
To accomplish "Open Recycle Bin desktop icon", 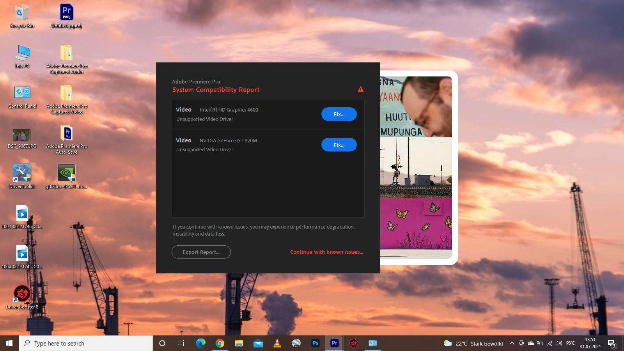I will pos(22,16).
